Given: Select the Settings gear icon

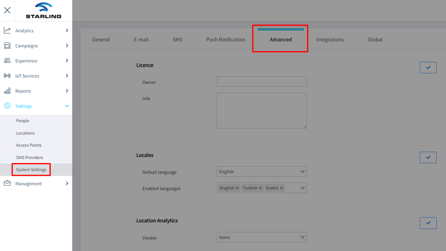Looking at the screenshot, I should tap(7, 106).
